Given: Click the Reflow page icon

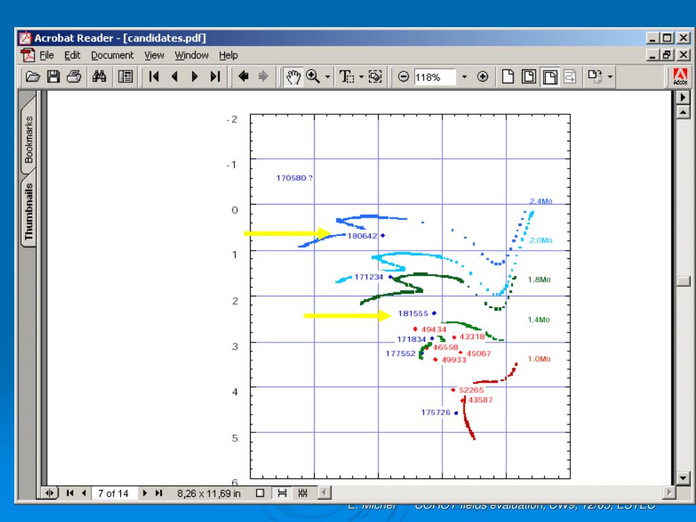Looking at the screenshot, I should coord(570,77).
